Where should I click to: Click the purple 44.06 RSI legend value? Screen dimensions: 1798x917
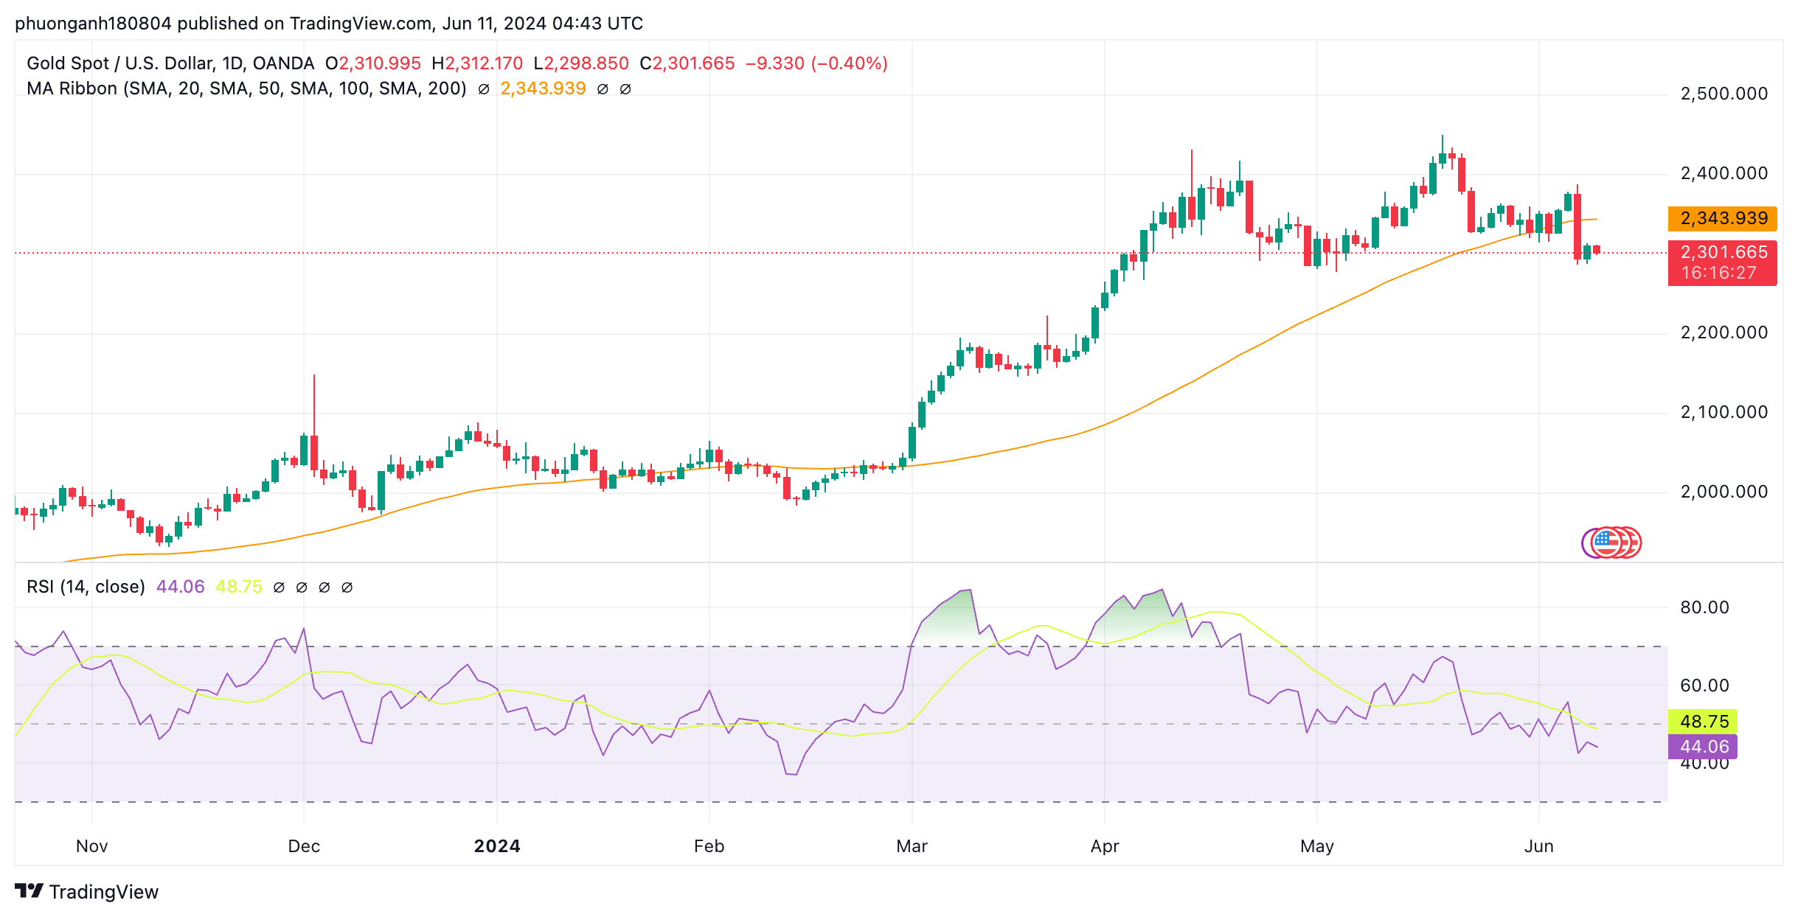[180, 587]
